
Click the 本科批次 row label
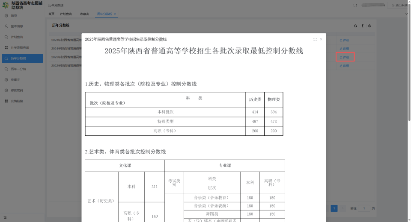pos(165,112)
